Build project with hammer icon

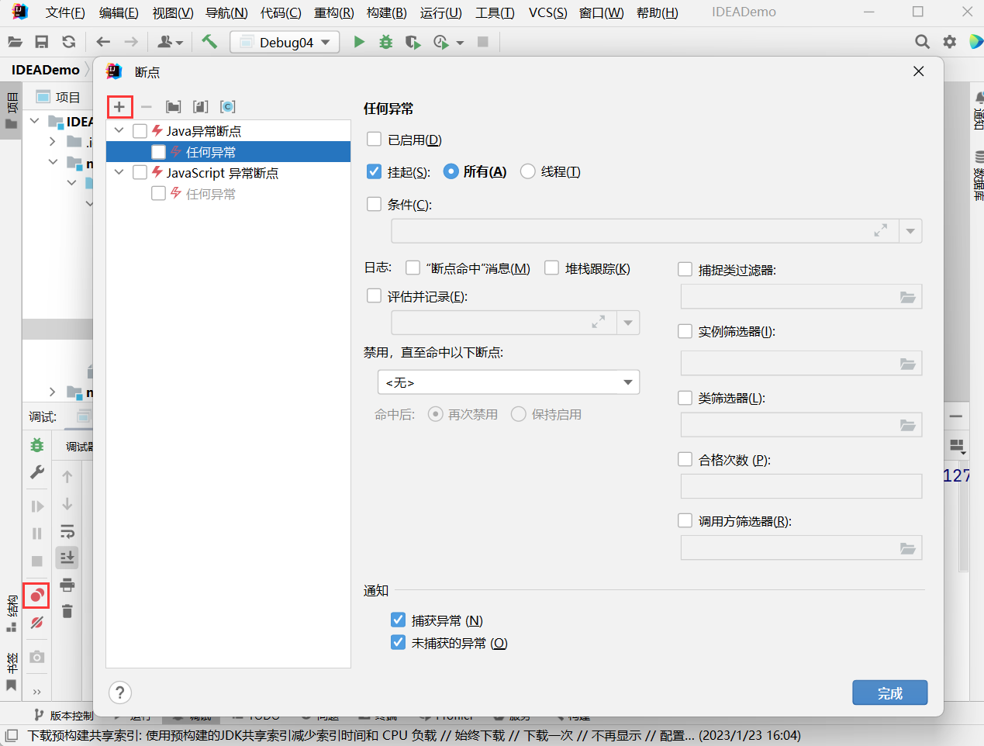(x=209, y=42)
